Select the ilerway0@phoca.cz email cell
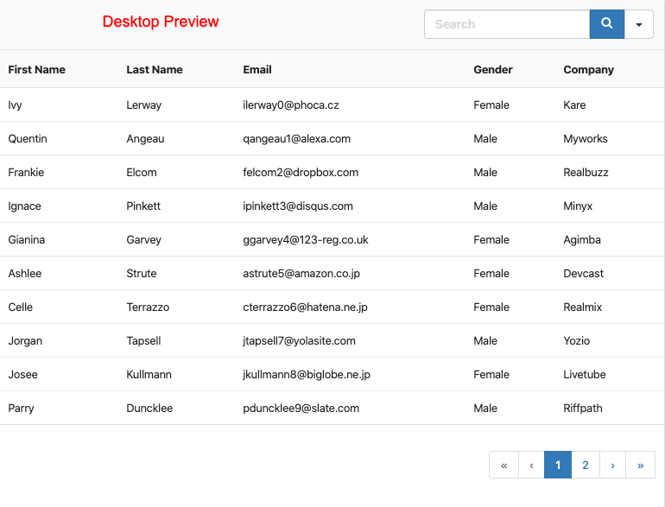Screen dimensions: 665x507 point(291,105)
